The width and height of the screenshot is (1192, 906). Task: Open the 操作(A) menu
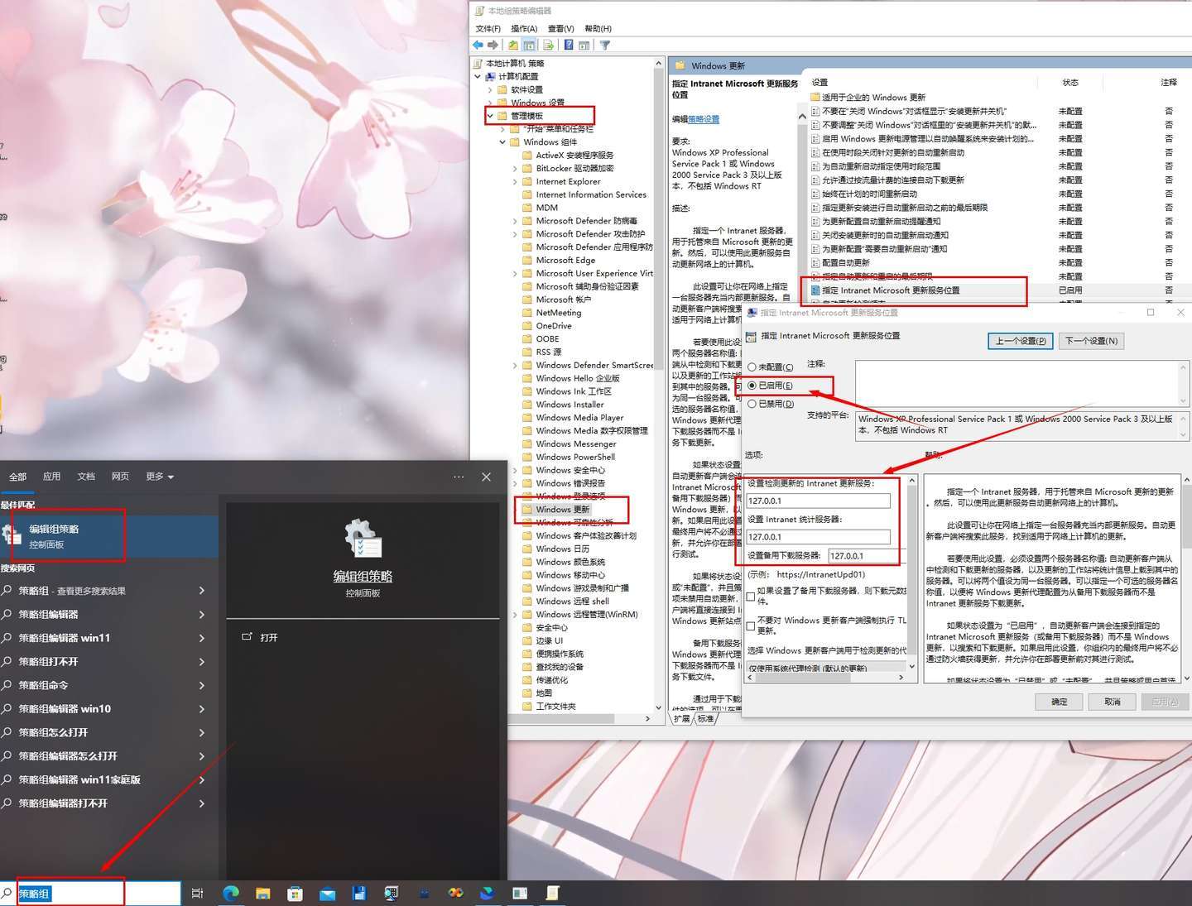[x=524, y=29]
